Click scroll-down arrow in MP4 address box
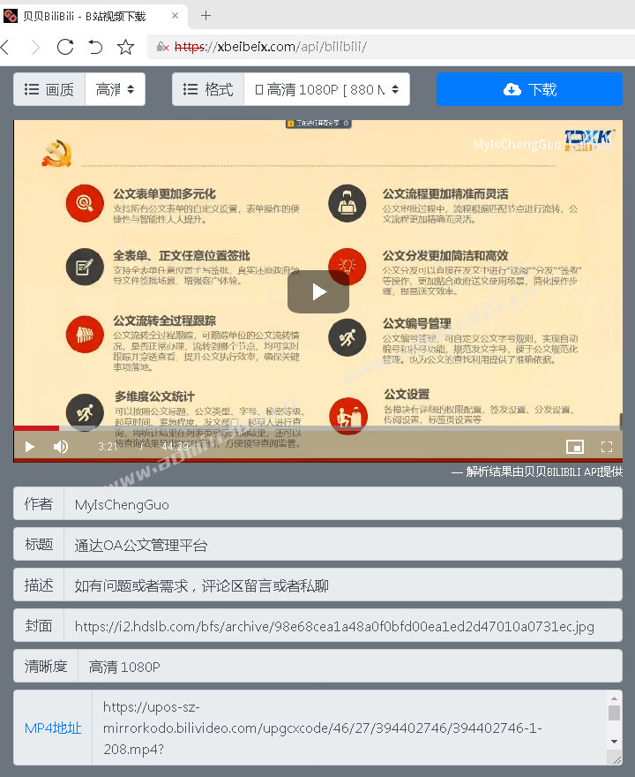 click(x=614, y=742)
